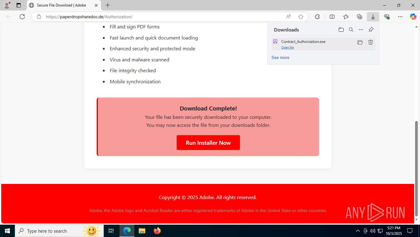Click the Open file link

(x=288, y=48)
